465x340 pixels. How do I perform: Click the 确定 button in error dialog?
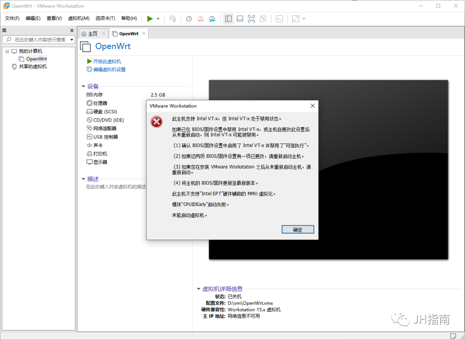click(x=298, y=229)
